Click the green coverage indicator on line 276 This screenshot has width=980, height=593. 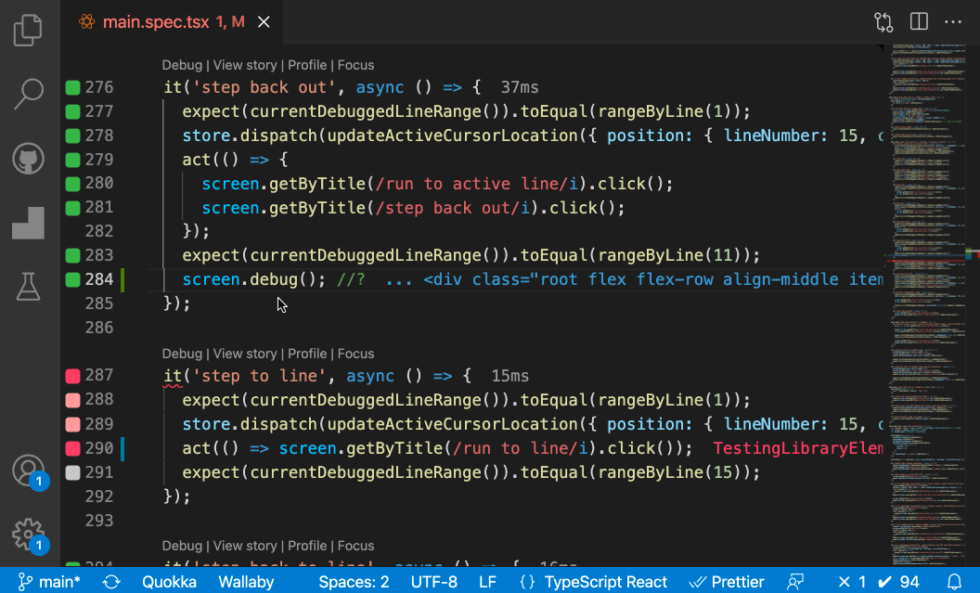(72, 87)
